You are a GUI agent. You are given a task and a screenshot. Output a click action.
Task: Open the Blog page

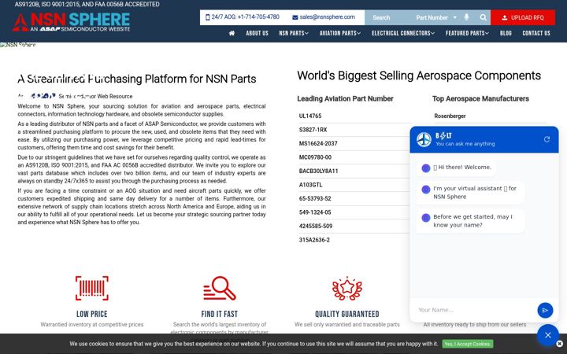(x=506, y=33)
